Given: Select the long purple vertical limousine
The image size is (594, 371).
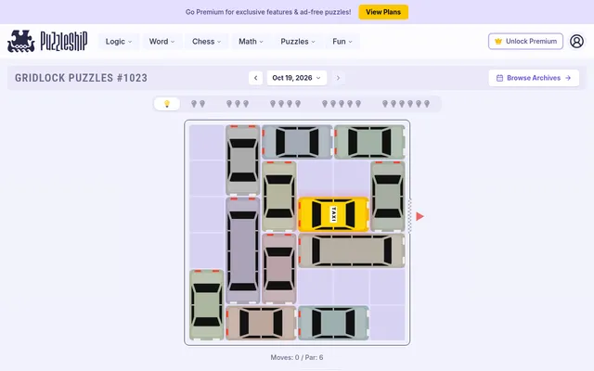Looking at the screenshot, I should 243,250.
